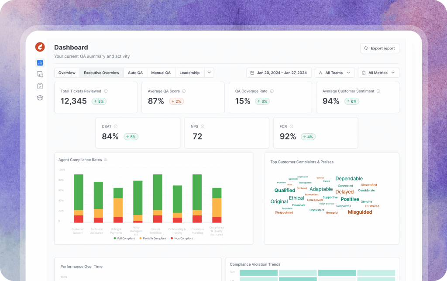Viewport: 447px width, 281px height.
Task: Toggle Non-Compliant legend item
Action: [x=182, y=238]
